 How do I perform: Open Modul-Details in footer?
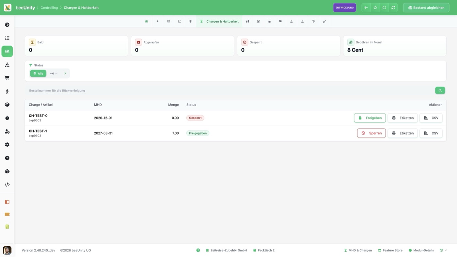pyautogui.click(x=421, y=250)
